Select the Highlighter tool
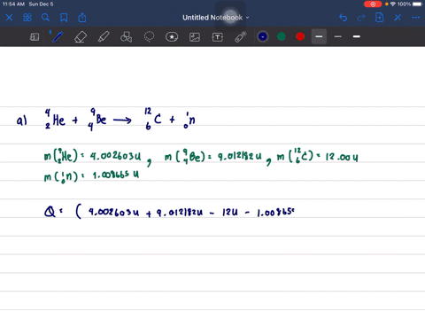 [x=104, y=37]
